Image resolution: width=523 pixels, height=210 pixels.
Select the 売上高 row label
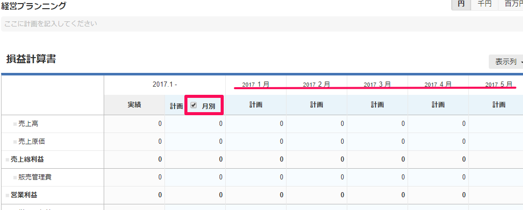pyautogui.click(x=28, y=124)
